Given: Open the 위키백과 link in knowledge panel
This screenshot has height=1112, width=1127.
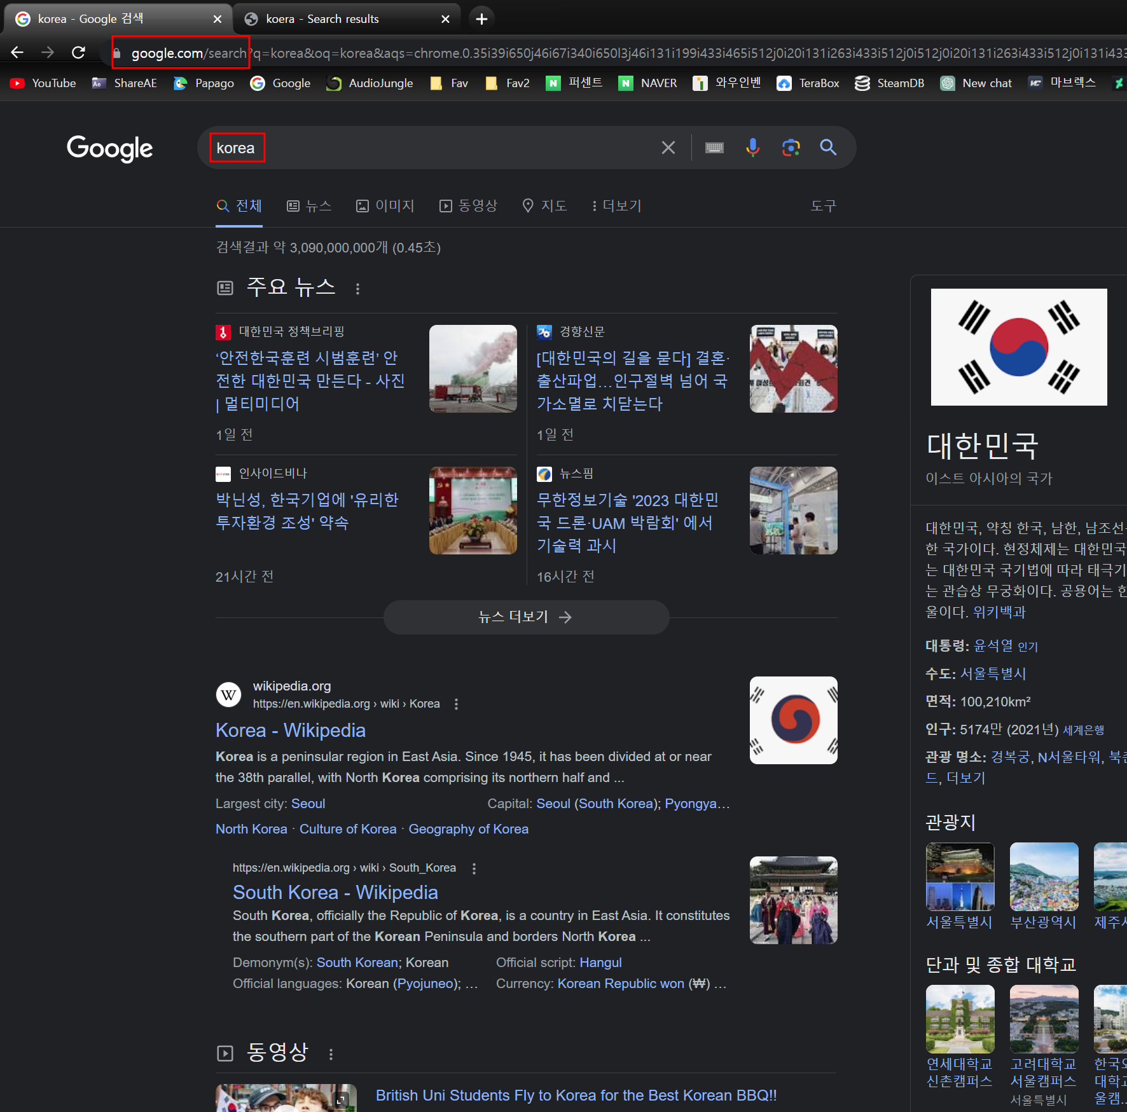Looking at the screenshot, I should point(999,612).
